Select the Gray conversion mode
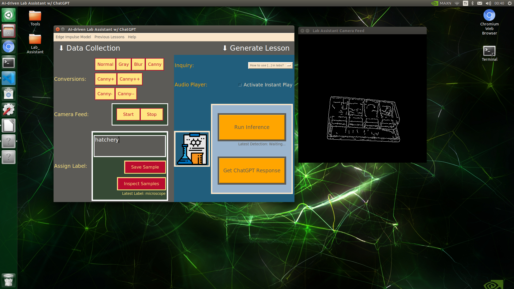The image size is (514, 289). point(123,64)
